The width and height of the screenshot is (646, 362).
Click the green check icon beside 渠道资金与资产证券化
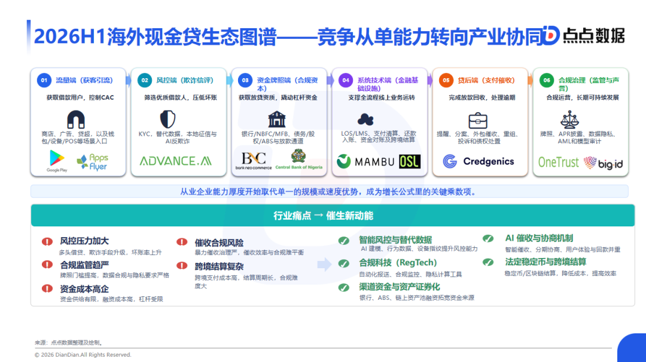pos(343,287)
